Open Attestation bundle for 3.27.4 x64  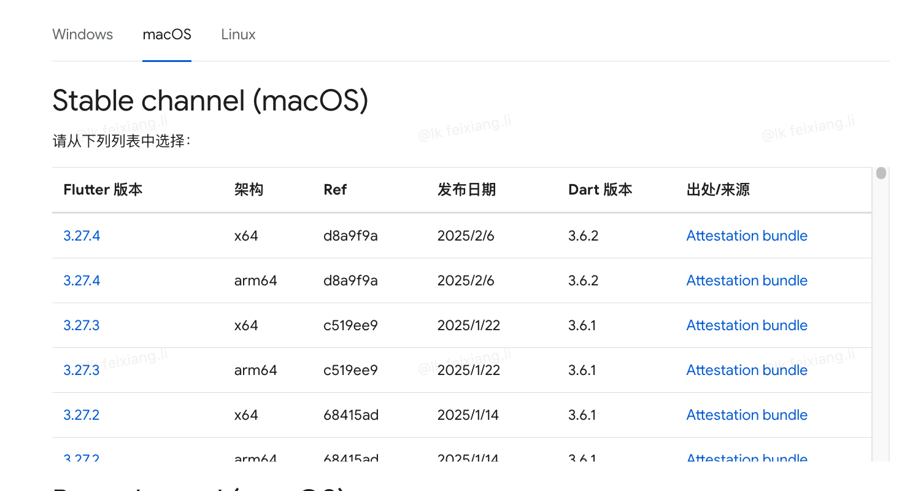747,236
